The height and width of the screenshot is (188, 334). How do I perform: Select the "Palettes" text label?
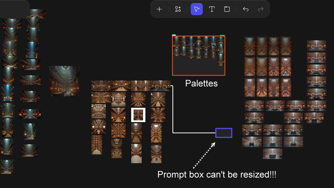click(x=201, y=83)
